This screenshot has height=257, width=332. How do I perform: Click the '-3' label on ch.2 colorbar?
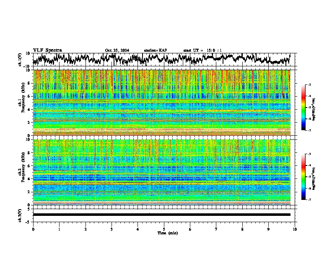click(309, 154)
